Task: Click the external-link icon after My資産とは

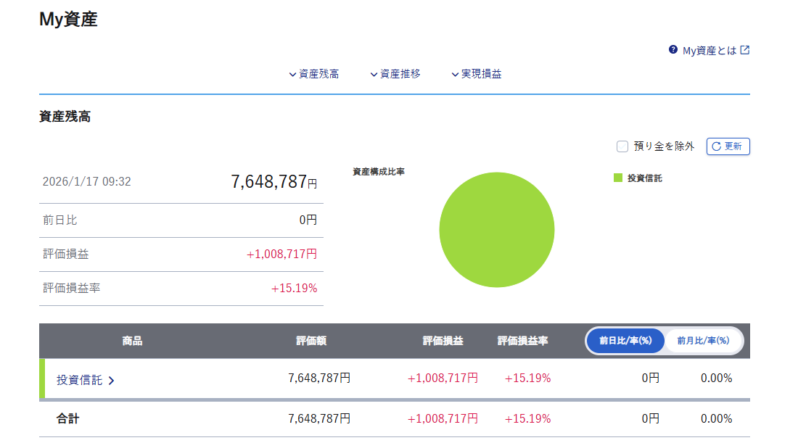Action: (x=744, y=51)
